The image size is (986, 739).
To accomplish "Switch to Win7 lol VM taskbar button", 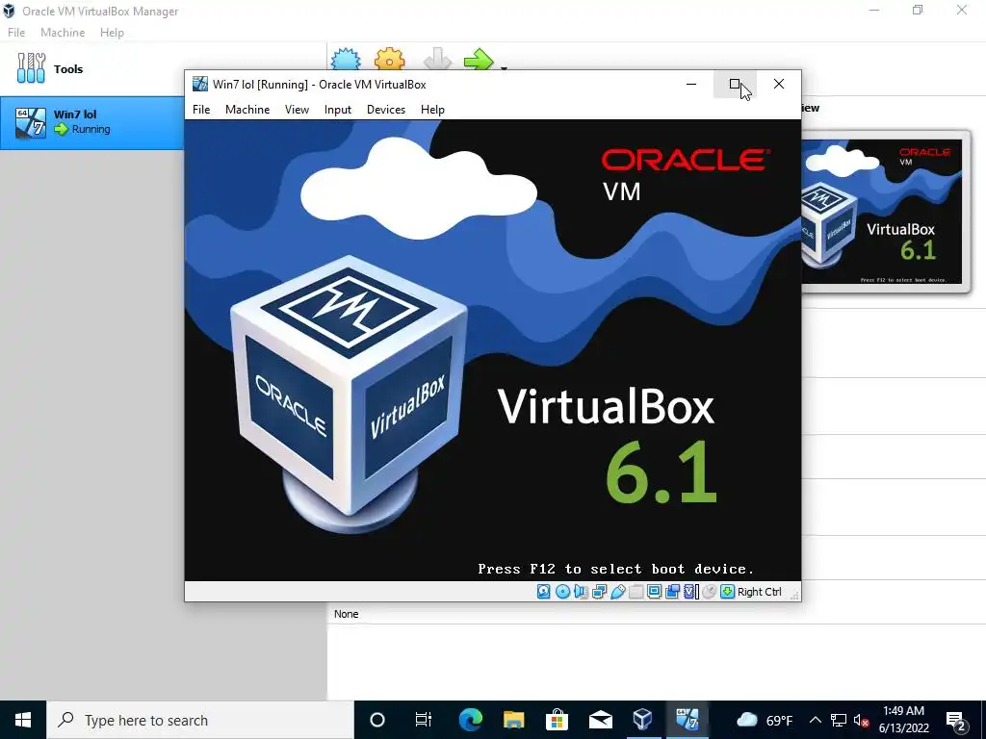I will click(687, 720).
